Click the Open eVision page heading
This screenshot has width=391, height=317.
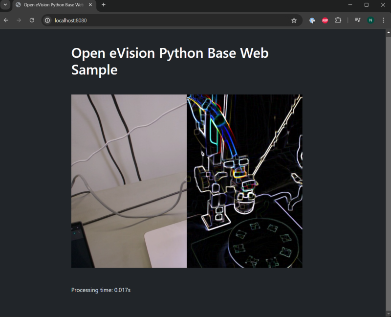coord(170,61)
